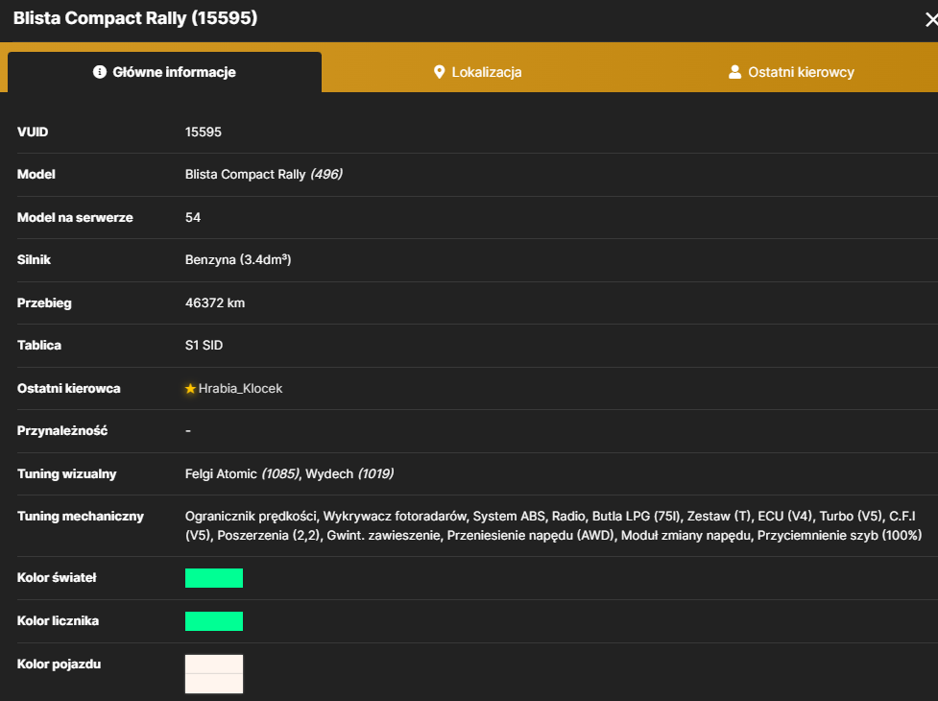This screenshot has height=701, width=938.
Task: Click the Kolor licznika label
Action: (x=58, y=621)
